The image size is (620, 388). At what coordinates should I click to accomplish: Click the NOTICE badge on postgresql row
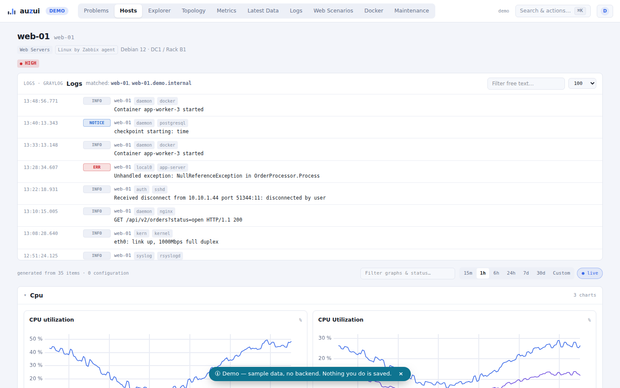97,123
